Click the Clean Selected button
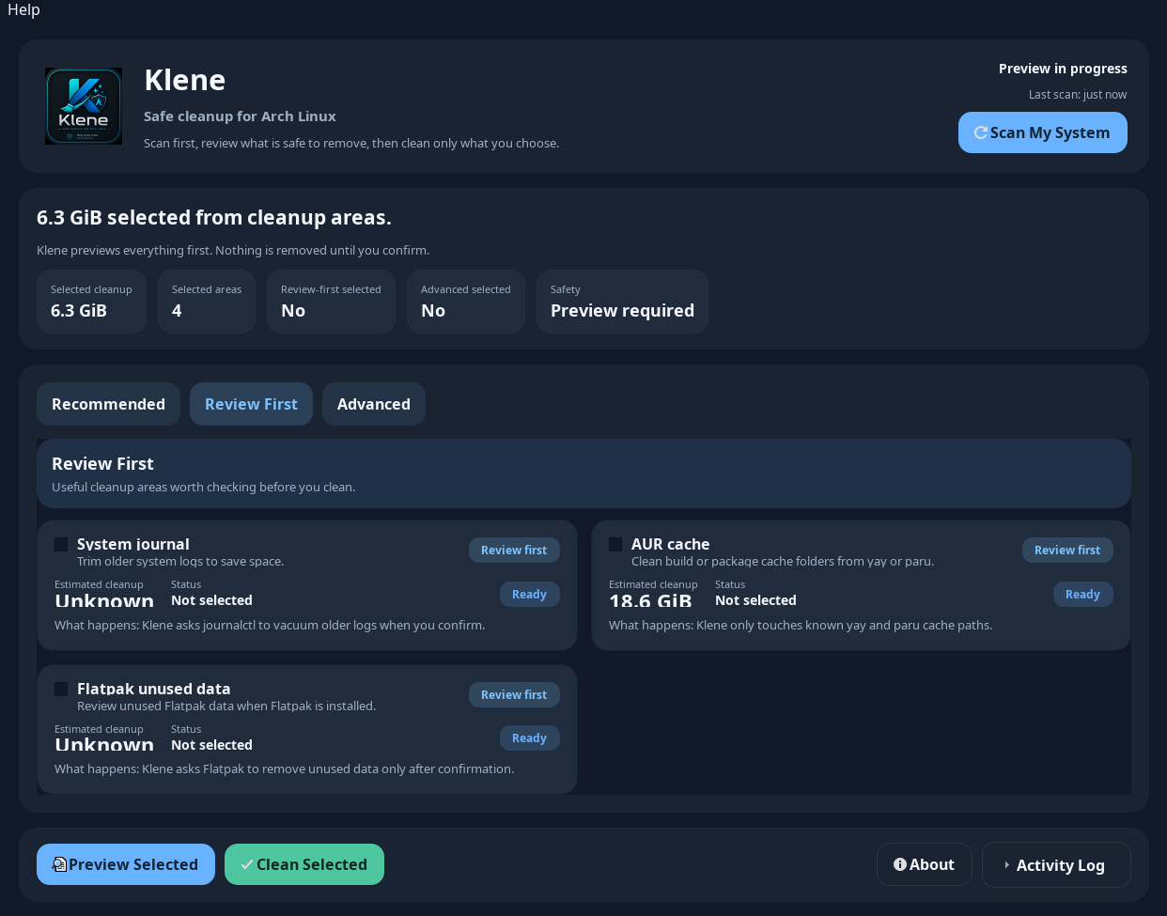Viewport: 1167px width, 916px height. 304,864
